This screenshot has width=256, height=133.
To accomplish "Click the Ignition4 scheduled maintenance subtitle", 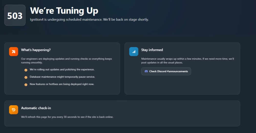I will (89, 20).
